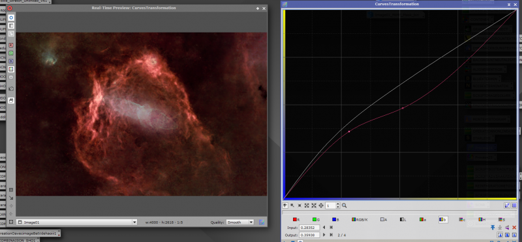Click the preview icon right of Quality
This screenshot has height=242, width=522.
(262, 222)
